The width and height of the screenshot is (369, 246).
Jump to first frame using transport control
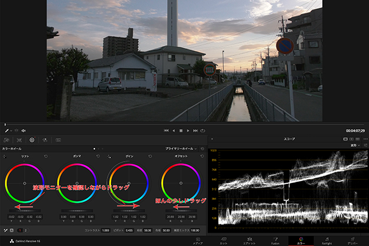pyautogui.click(x=166, y=130)
